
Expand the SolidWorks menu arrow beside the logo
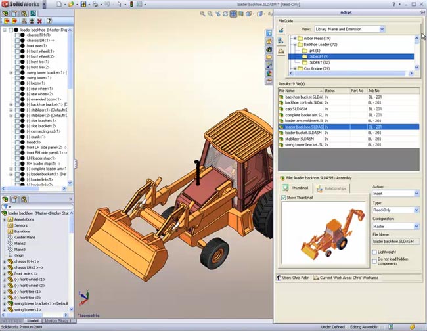coord(44,5)
